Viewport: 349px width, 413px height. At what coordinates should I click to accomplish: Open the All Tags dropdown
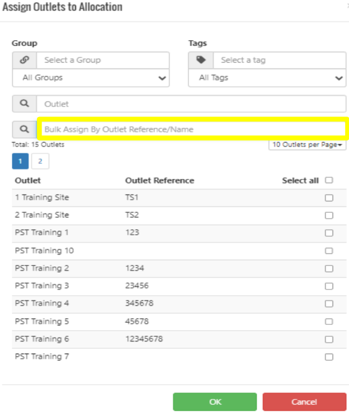[267, 78]
